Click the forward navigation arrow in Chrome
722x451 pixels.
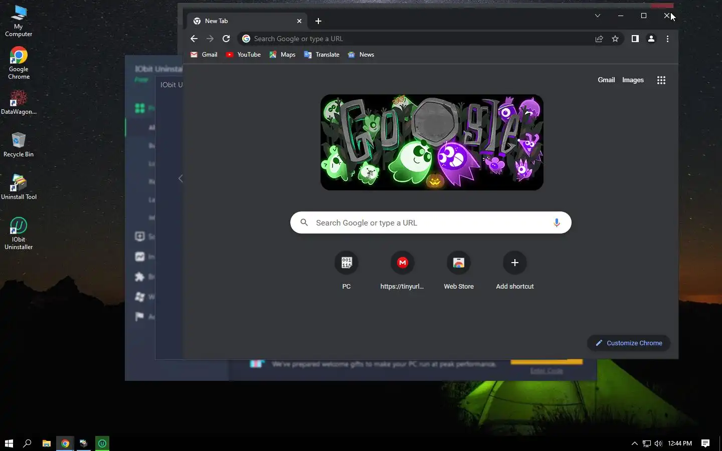[x=210, y=39]
